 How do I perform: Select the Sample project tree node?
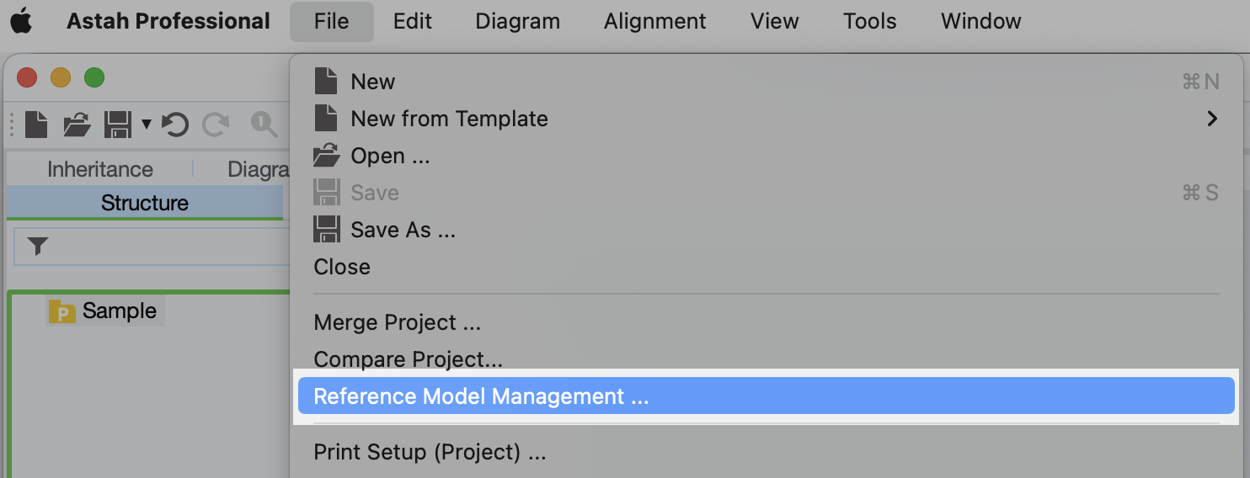(119, 311)
